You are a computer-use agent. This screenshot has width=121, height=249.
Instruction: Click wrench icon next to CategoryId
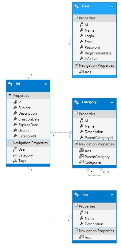point(15,136)
